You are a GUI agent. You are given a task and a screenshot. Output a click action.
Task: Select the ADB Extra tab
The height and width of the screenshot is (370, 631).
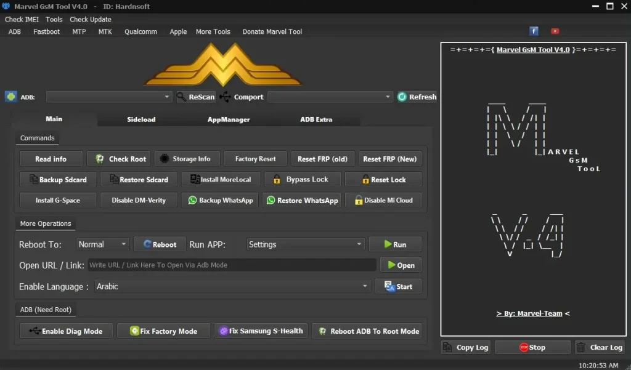[316, 119]
